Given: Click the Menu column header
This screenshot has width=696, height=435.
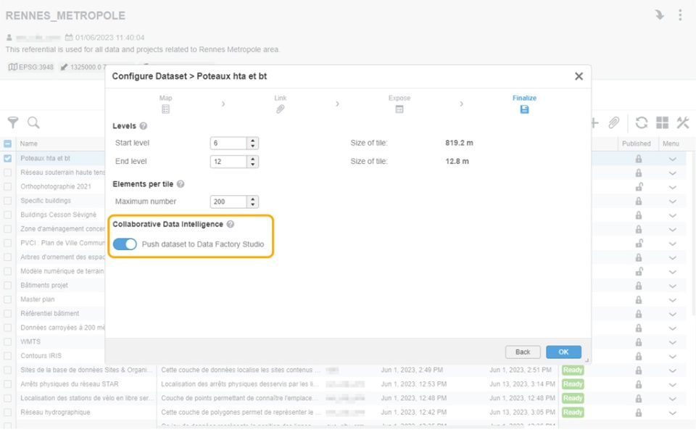Looking at the screenshot, I should pyautogui.click(x=671, y=144).
